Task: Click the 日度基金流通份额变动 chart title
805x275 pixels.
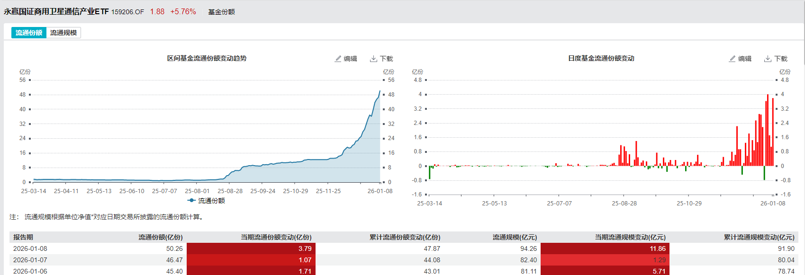Action: (x=601, y=58)
